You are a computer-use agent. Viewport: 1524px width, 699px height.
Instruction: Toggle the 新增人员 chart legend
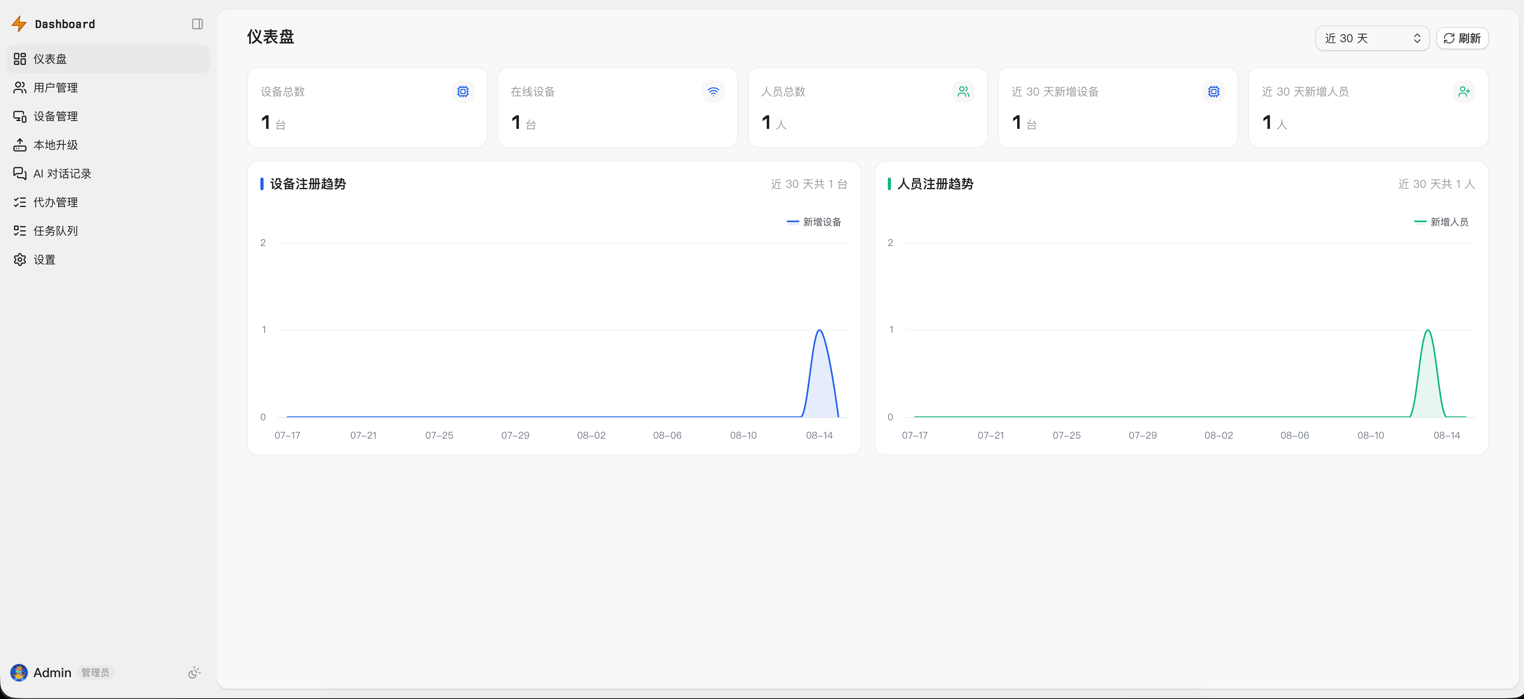(x=1441, y=222)
